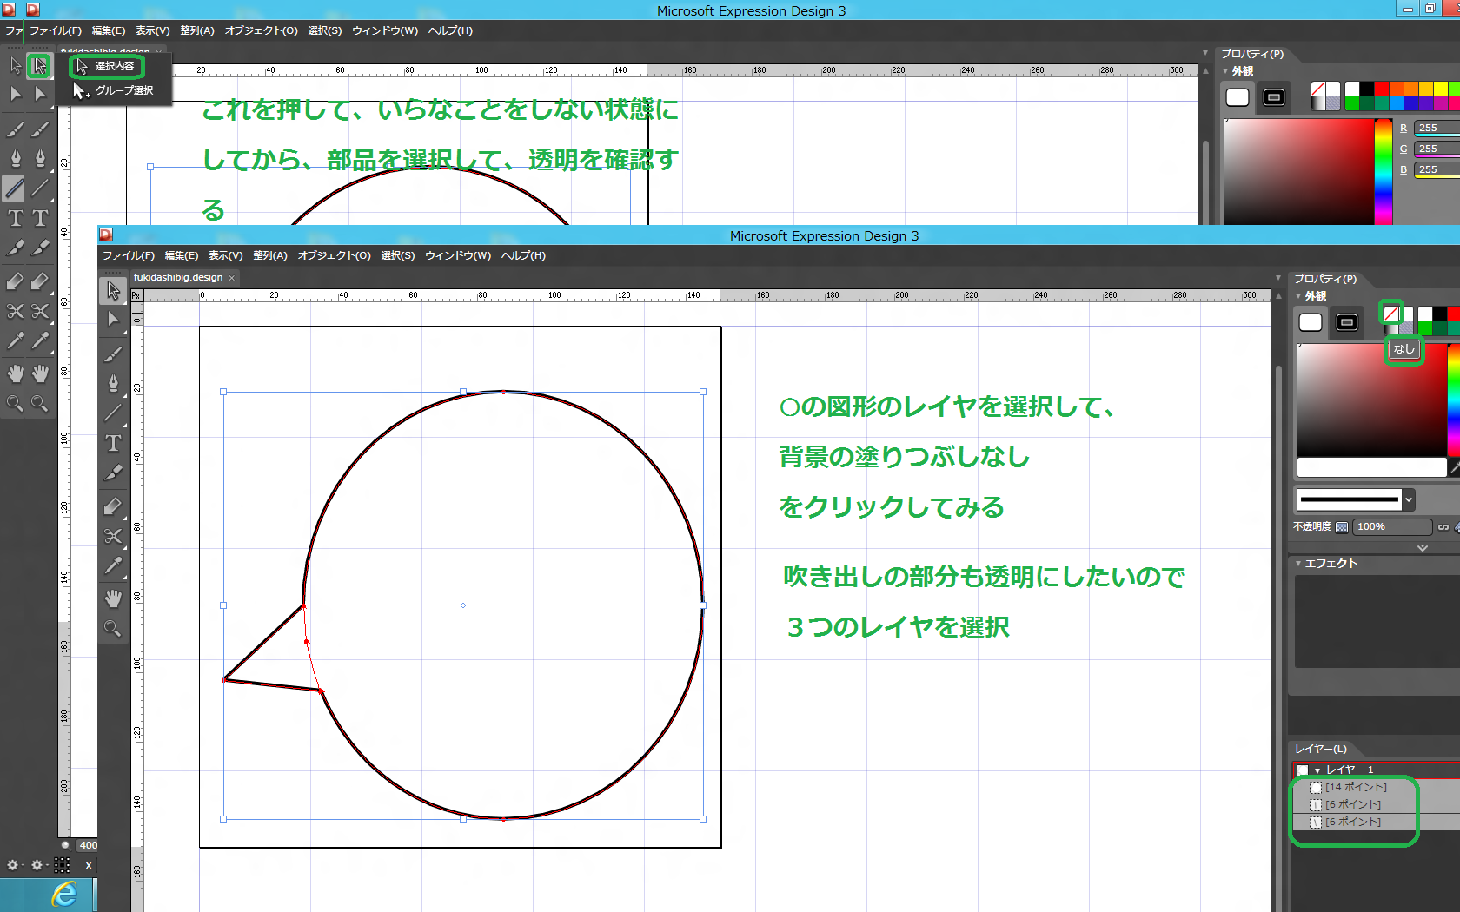Switch to Stroke tab in front window
The height and width of the screenshot is (912, 1460).
[x=1347, y=322]
